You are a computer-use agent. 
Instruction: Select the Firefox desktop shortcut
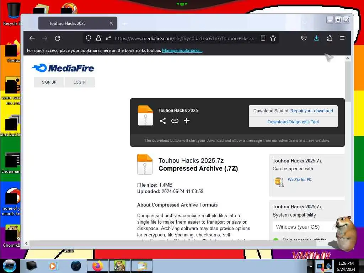(x=13, y=52)
